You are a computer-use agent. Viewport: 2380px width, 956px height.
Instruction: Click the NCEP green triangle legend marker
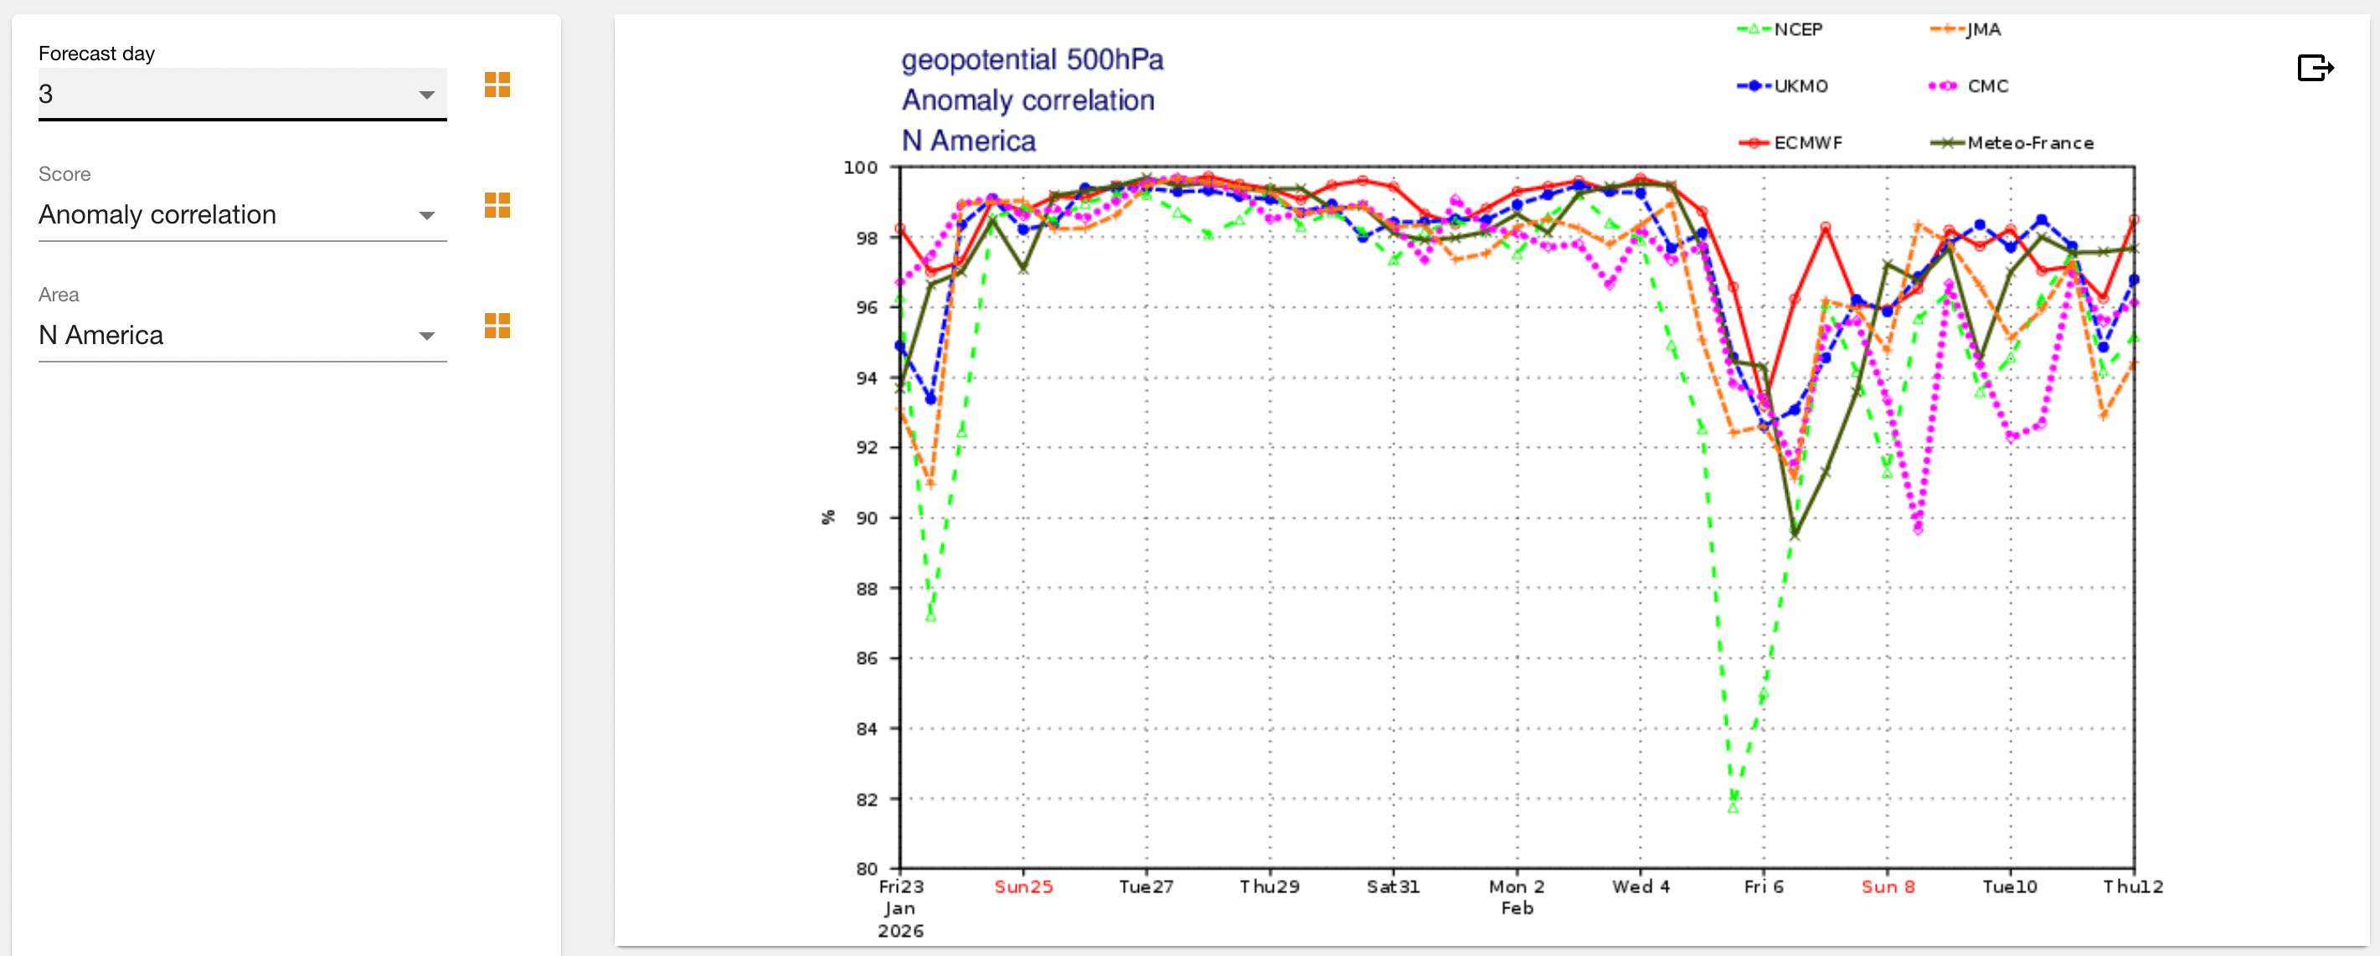click(x=1753, y=29)
